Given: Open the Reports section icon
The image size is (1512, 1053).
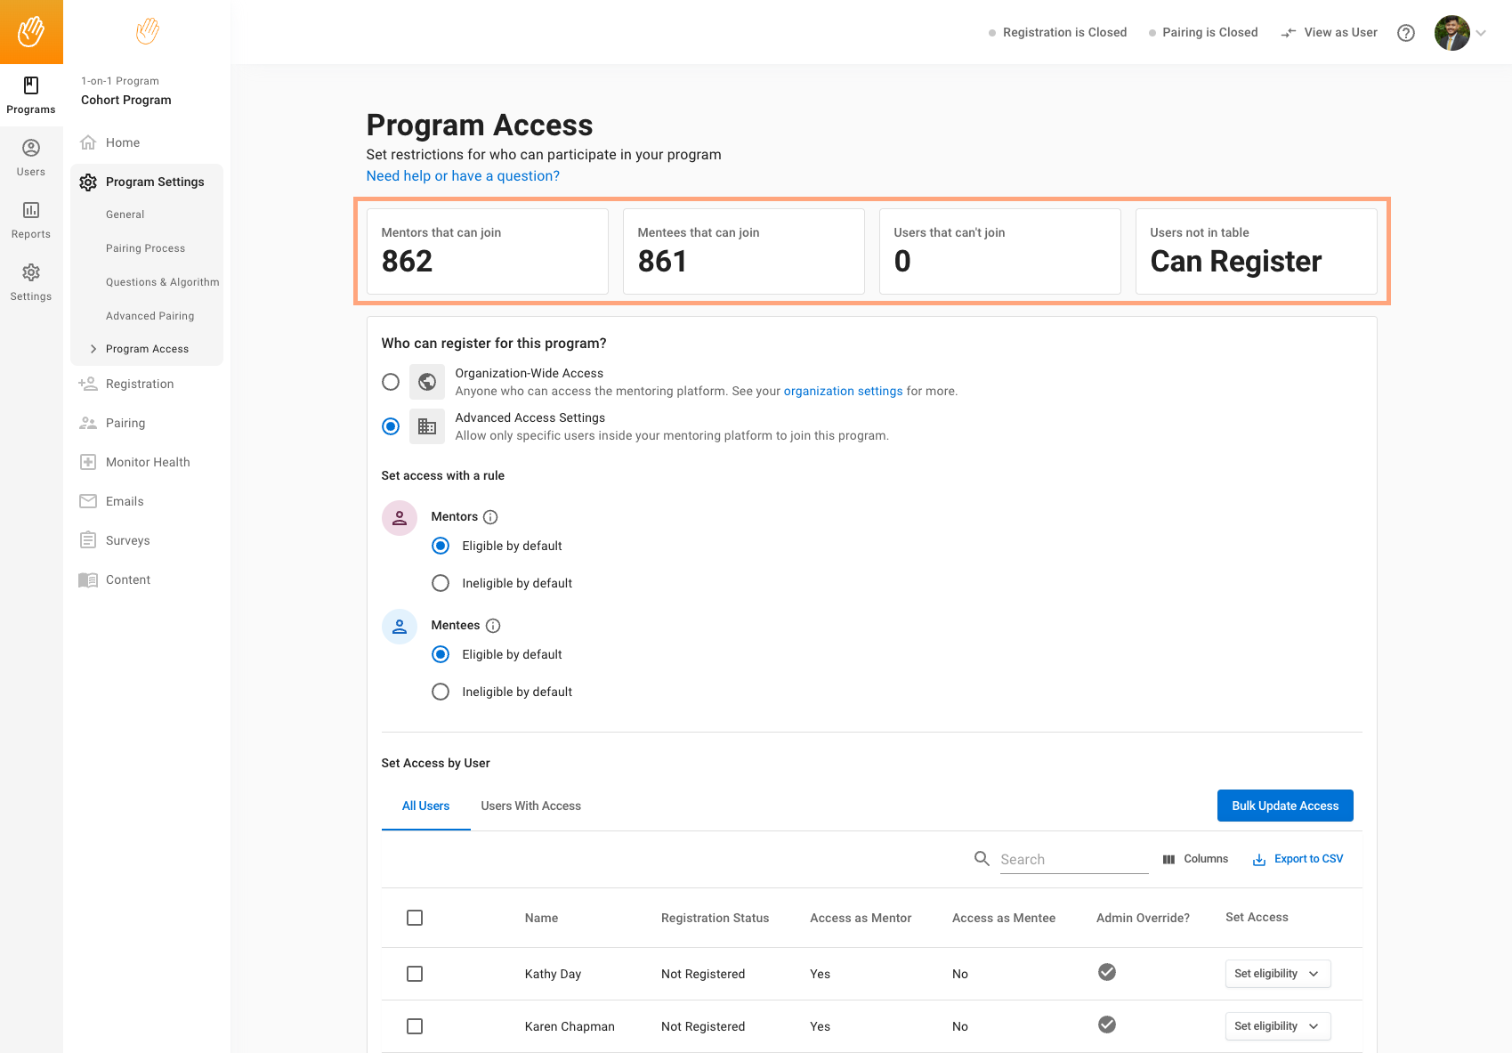Looking at the screenshot, I should 31,210.
